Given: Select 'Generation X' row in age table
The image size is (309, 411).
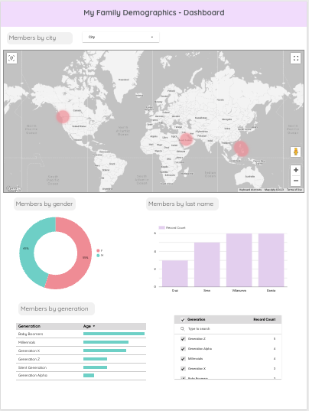Looking at the screenshot, I should (x=81, y=351).
